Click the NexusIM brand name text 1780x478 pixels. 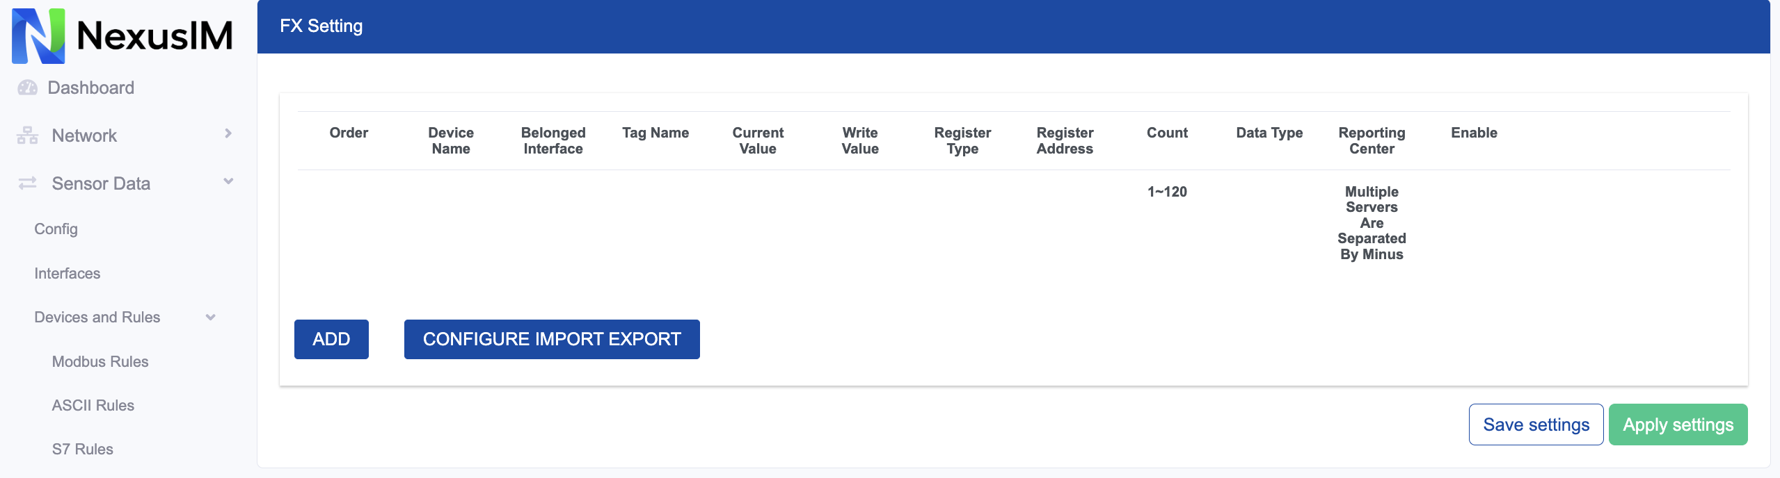[154, 35]
